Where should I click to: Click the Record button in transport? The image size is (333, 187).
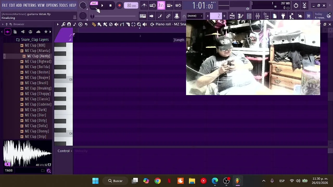point(119,5)
